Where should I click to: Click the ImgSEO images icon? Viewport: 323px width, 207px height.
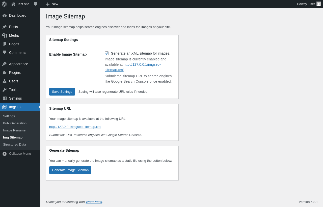[5, 107]
